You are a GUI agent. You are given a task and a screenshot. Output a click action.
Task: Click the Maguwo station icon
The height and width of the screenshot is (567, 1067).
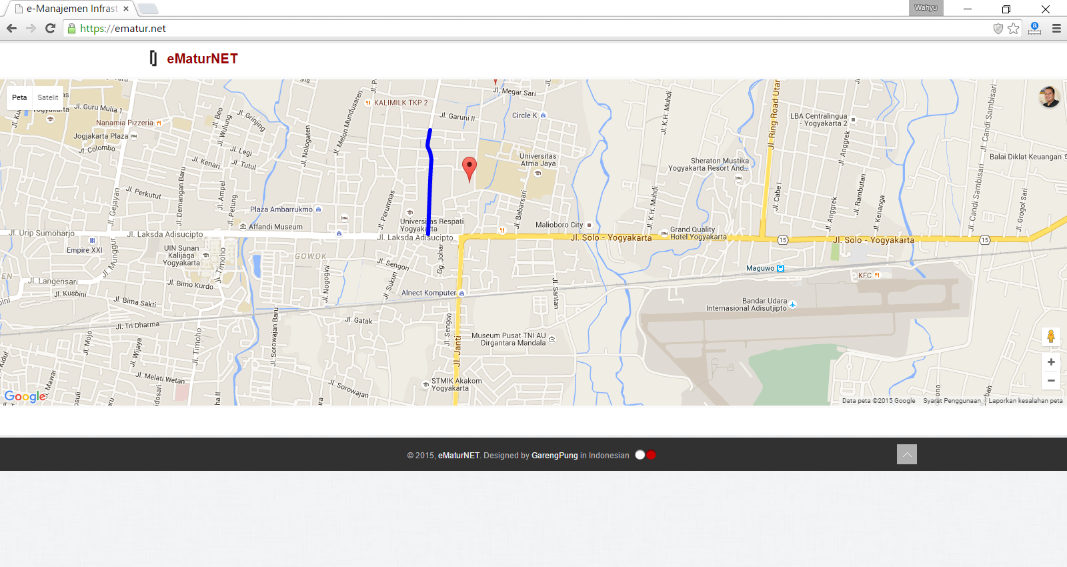click(x=780, y=268)
